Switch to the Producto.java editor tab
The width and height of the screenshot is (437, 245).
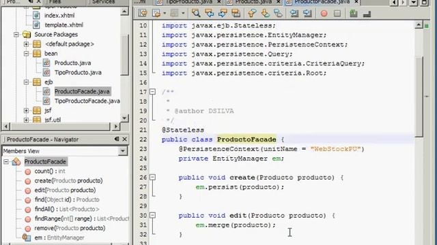pyautogui.click(x=253, y=2)
